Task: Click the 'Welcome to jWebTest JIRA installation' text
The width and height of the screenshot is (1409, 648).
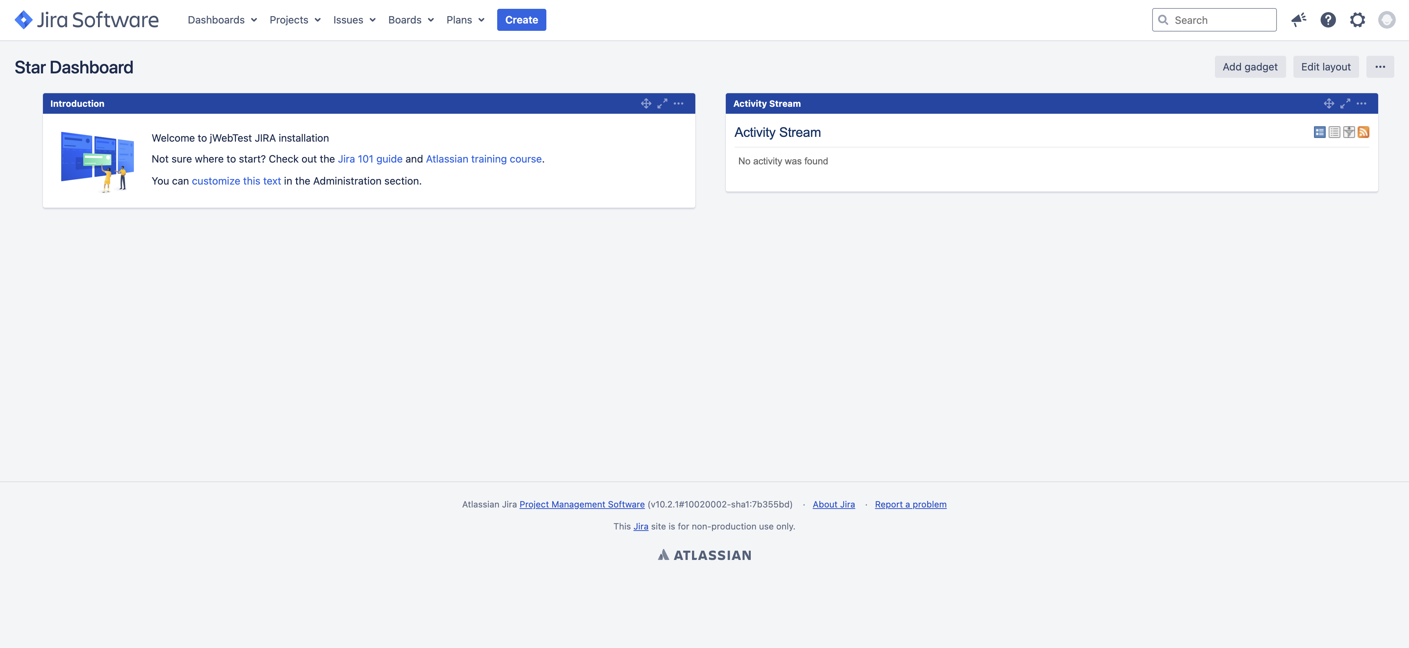Action: pyautogui.click(x=240, y=138)
